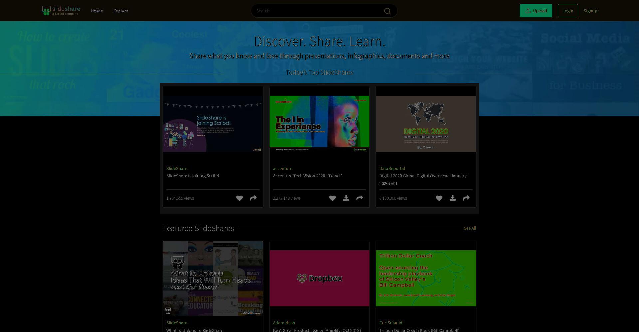Open 'SlideShare is joining Scribd' title link
639x332 pixels.
(x=193, y=176)
